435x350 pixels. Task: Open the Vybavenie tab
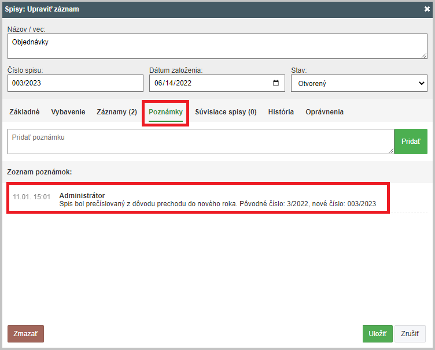(68, 112)
